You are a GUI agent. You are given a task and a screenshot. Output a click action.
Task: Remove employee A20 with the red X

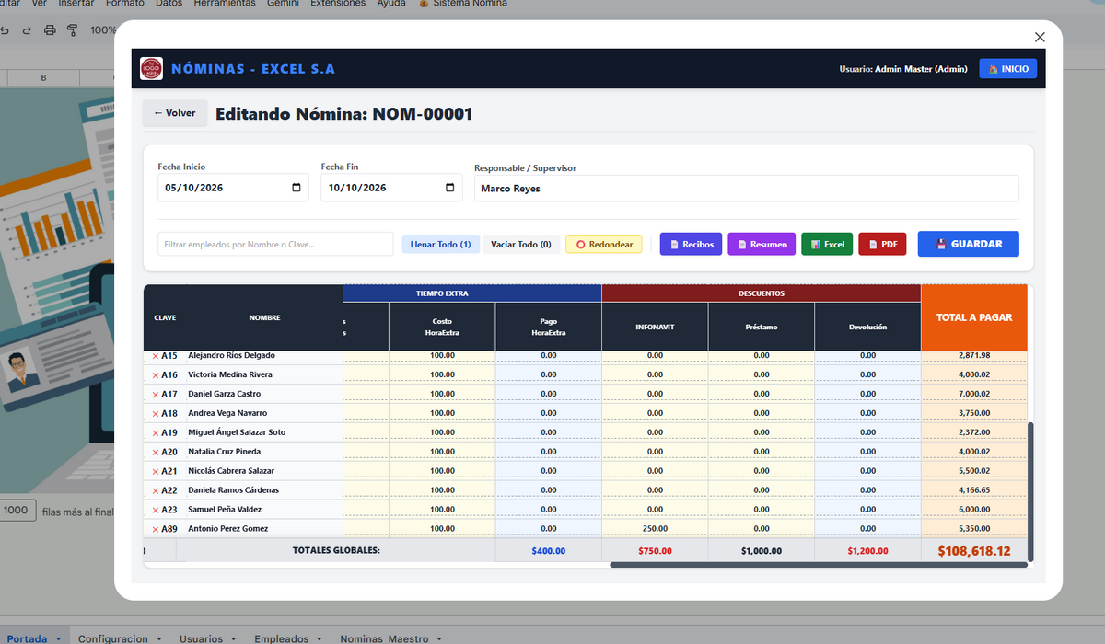(155, 453)
